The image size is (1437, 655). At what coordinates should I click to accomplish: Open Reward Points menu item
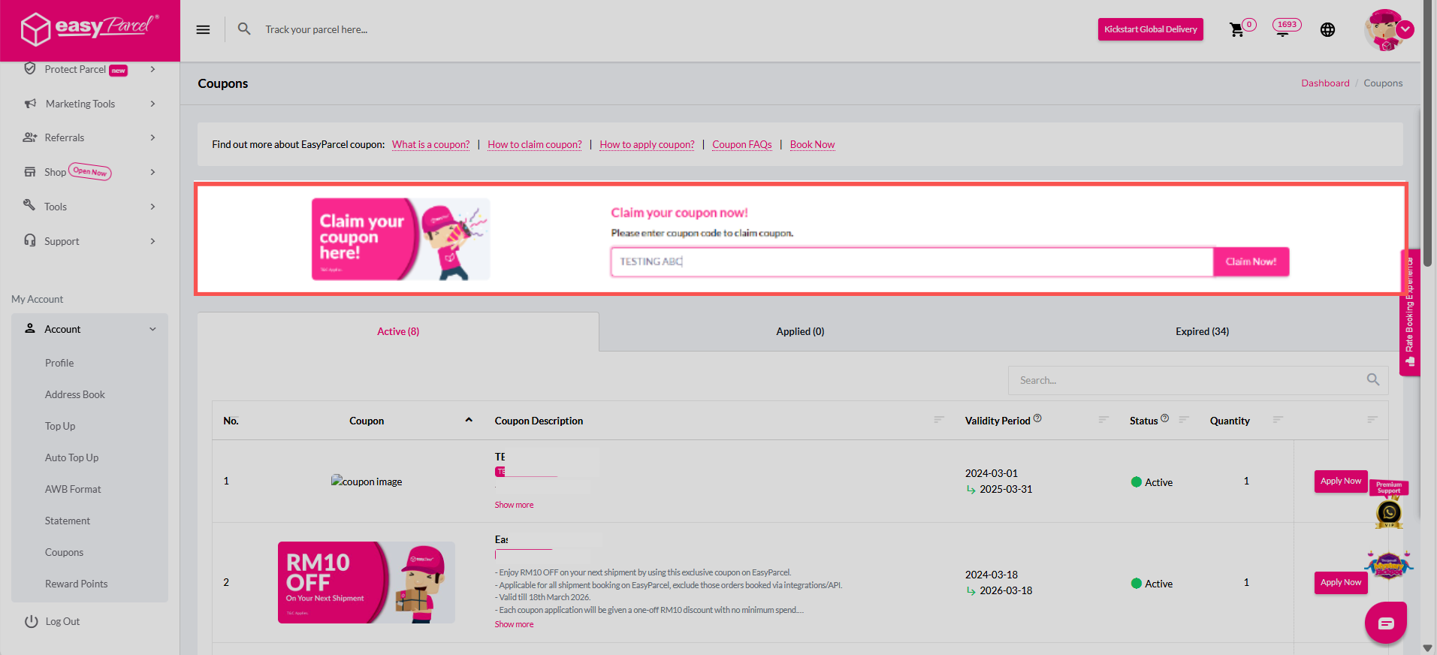point(76,584)
